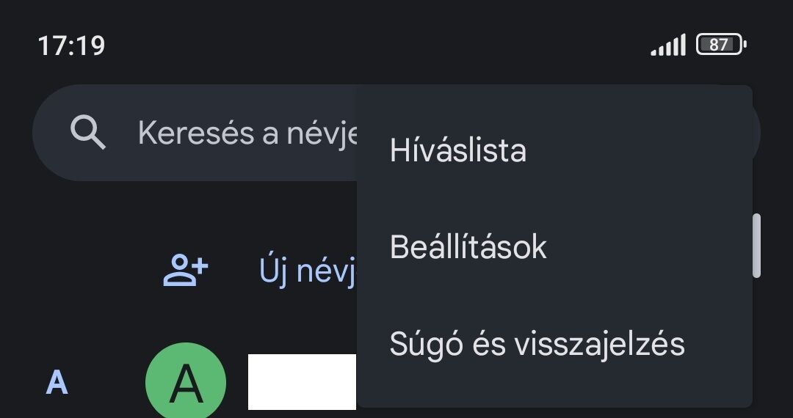The height and width of the screenshot is (418, 793).
Task: Click the Új névjegy link text
Action: point(308,271)
